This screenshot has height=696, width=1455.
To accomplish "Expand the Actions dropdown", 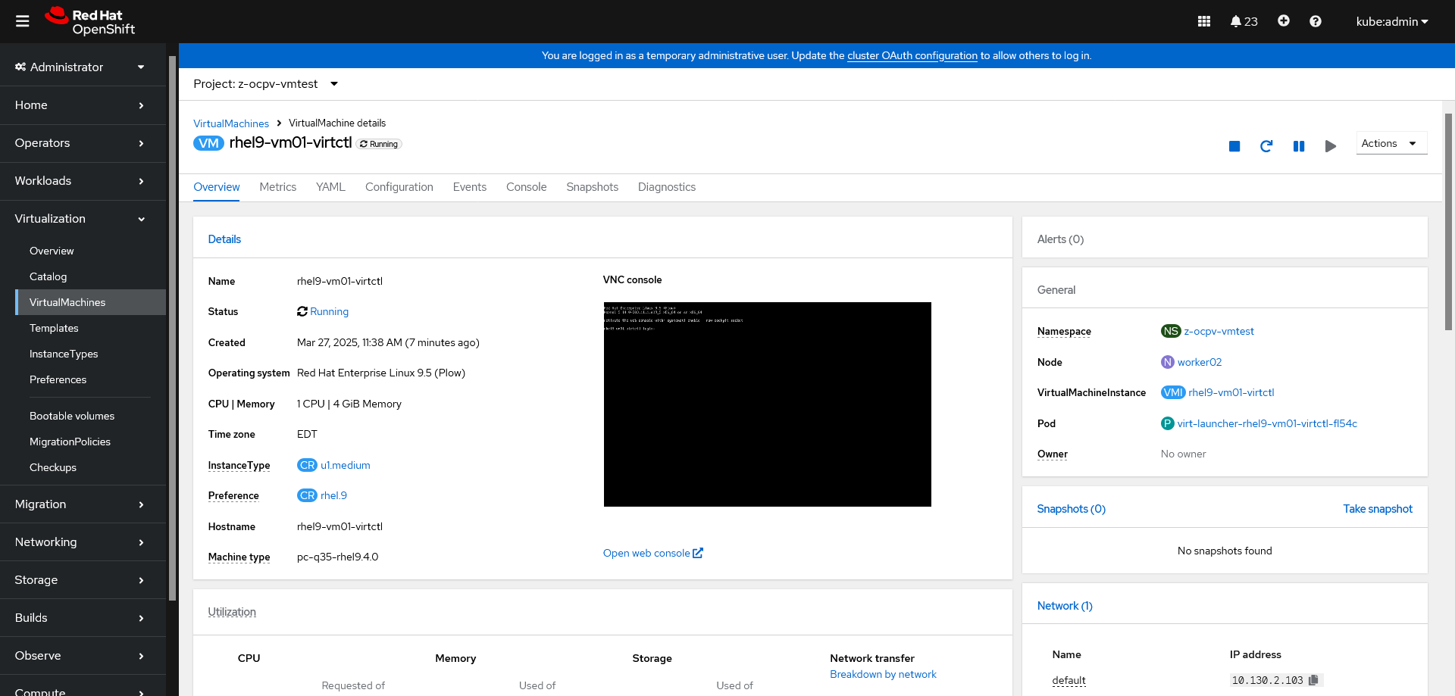I will tap(1391, 143).
